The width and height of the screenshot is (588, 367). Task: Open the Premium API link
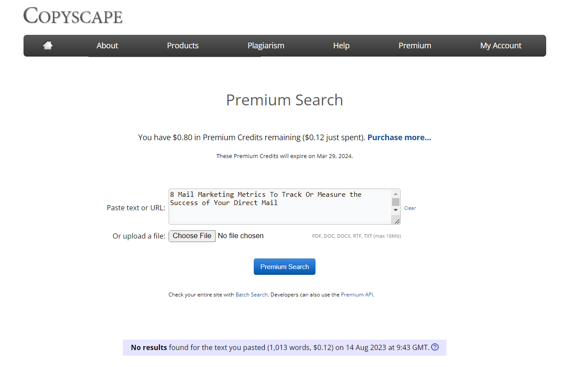point(357,295)
